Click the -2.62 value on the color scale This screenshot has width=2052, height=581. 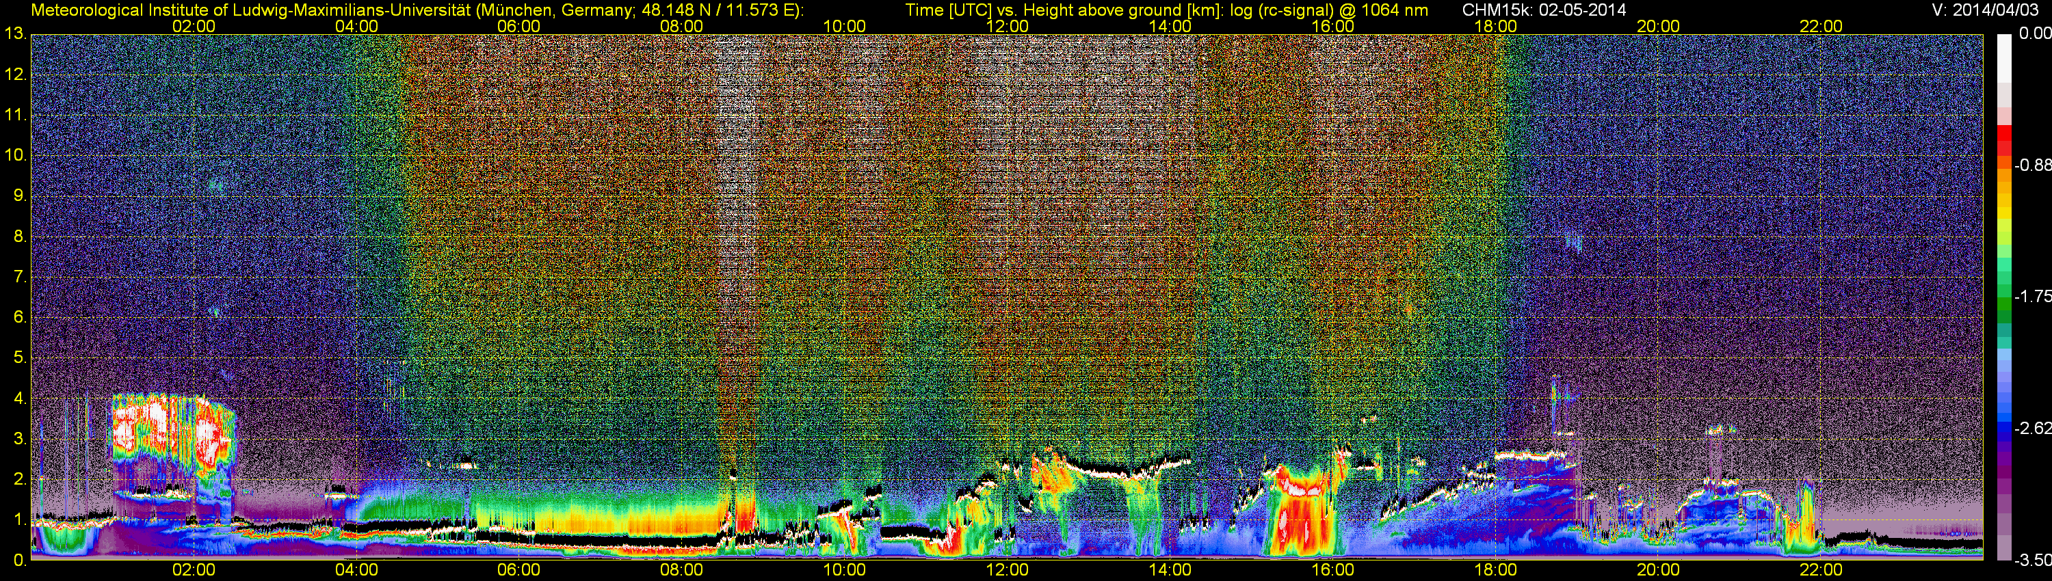tap(2032, 428)
